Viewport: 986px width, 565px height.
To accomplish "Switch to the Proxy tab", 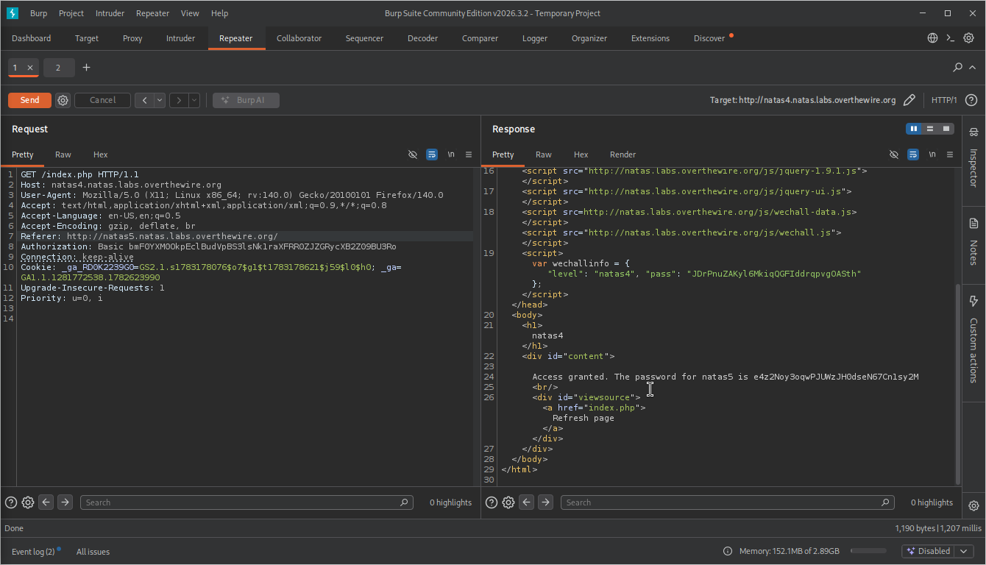I will 132,38.
